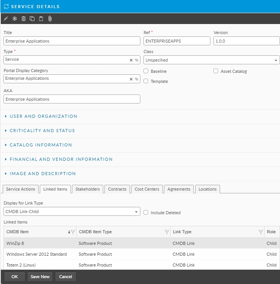The width and height of the screenshot is (280, 284).
Task: Click the trash delete icon in toolbar
Action: [24, 19]
